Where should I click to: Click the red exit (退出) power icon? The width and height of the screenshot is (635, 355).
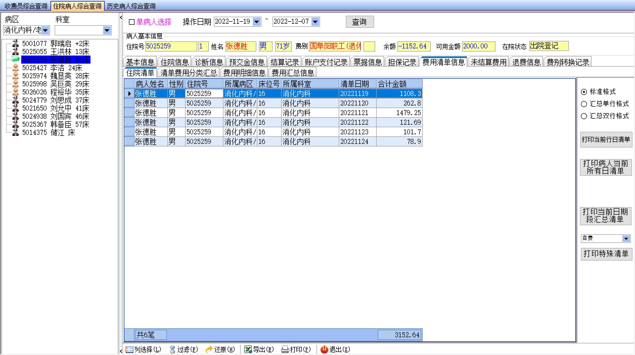(324, 349)
